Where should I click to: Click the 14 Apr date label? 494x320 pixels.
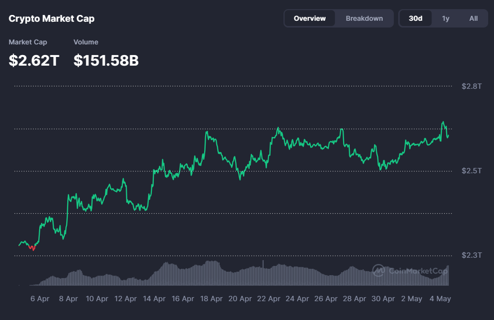(x=154, y=299)
